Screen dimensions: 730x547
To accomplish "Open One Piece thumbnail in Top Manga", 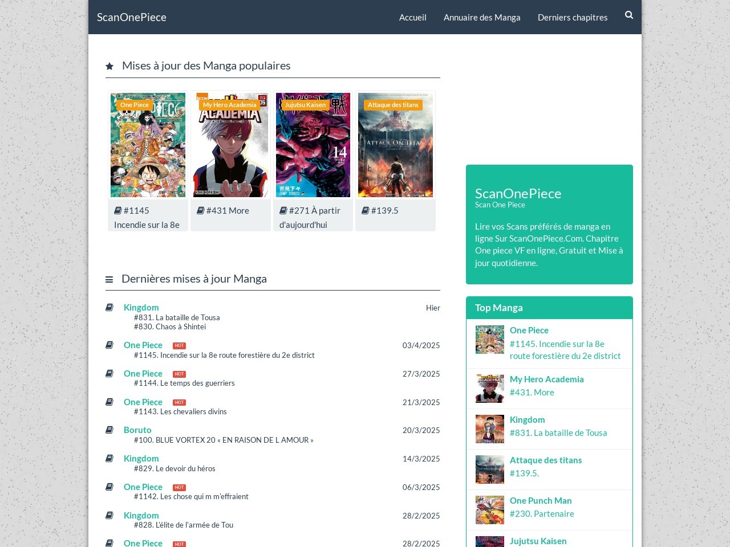I will 490,340.
